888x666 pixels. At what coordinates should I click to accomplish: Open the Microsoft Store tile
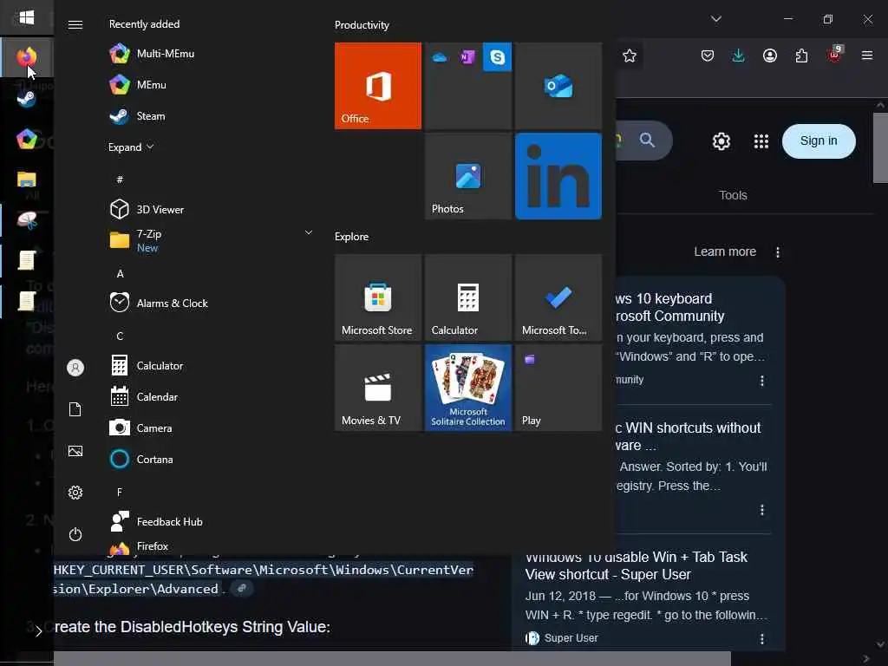[x=378, y=297]
